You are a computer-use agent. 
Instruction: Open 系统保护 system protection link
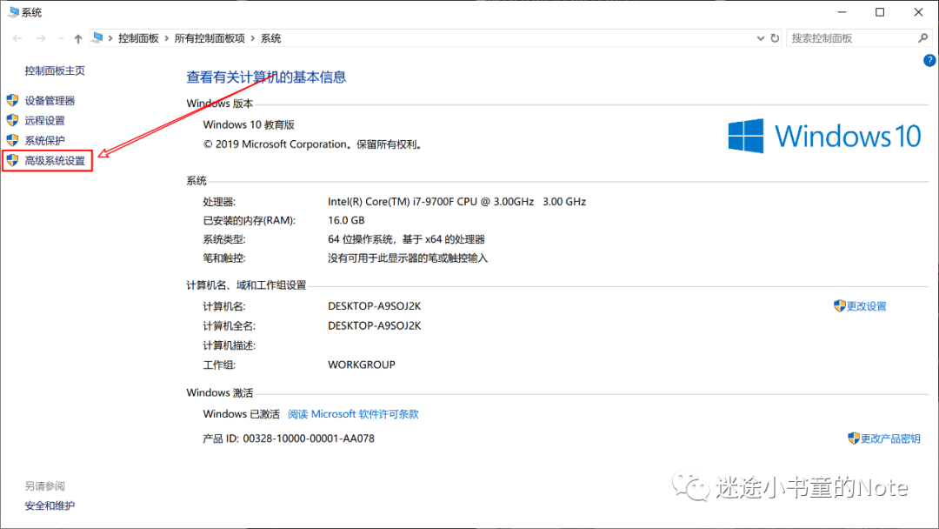(45, 141)
